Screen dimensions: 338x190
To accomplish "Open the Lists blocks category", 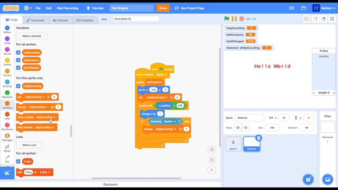I will coord(7,116).
